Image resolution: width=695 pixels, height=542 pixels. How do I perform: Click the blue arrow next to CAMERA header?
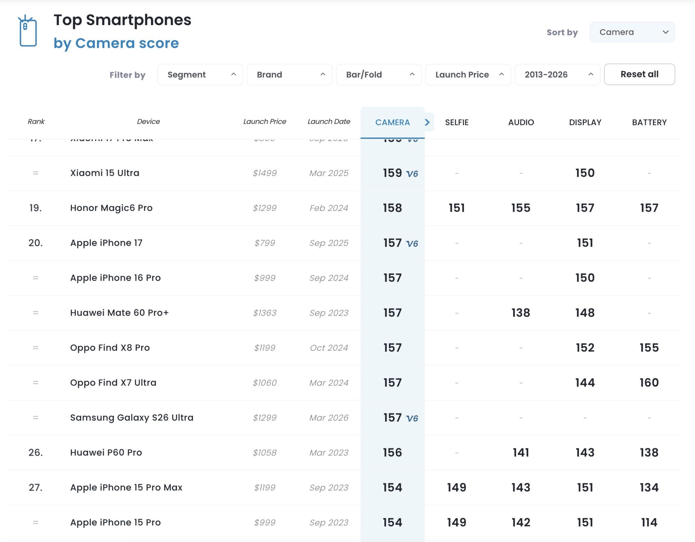click(427, 122)
